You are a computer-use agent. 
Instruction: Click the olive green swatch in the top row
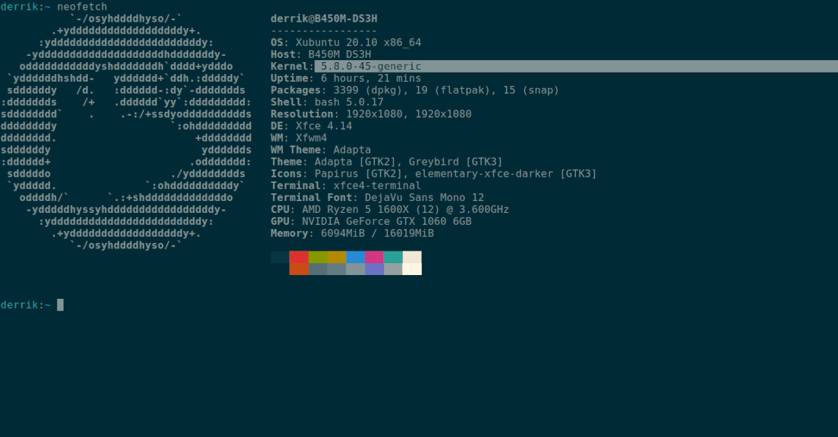point(318,257)
